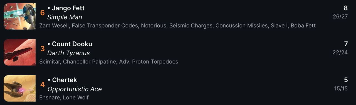Click the Darth Tyranus subtitle
The width and height of the screenshot is (356, 105).
(x=68, y=53)
